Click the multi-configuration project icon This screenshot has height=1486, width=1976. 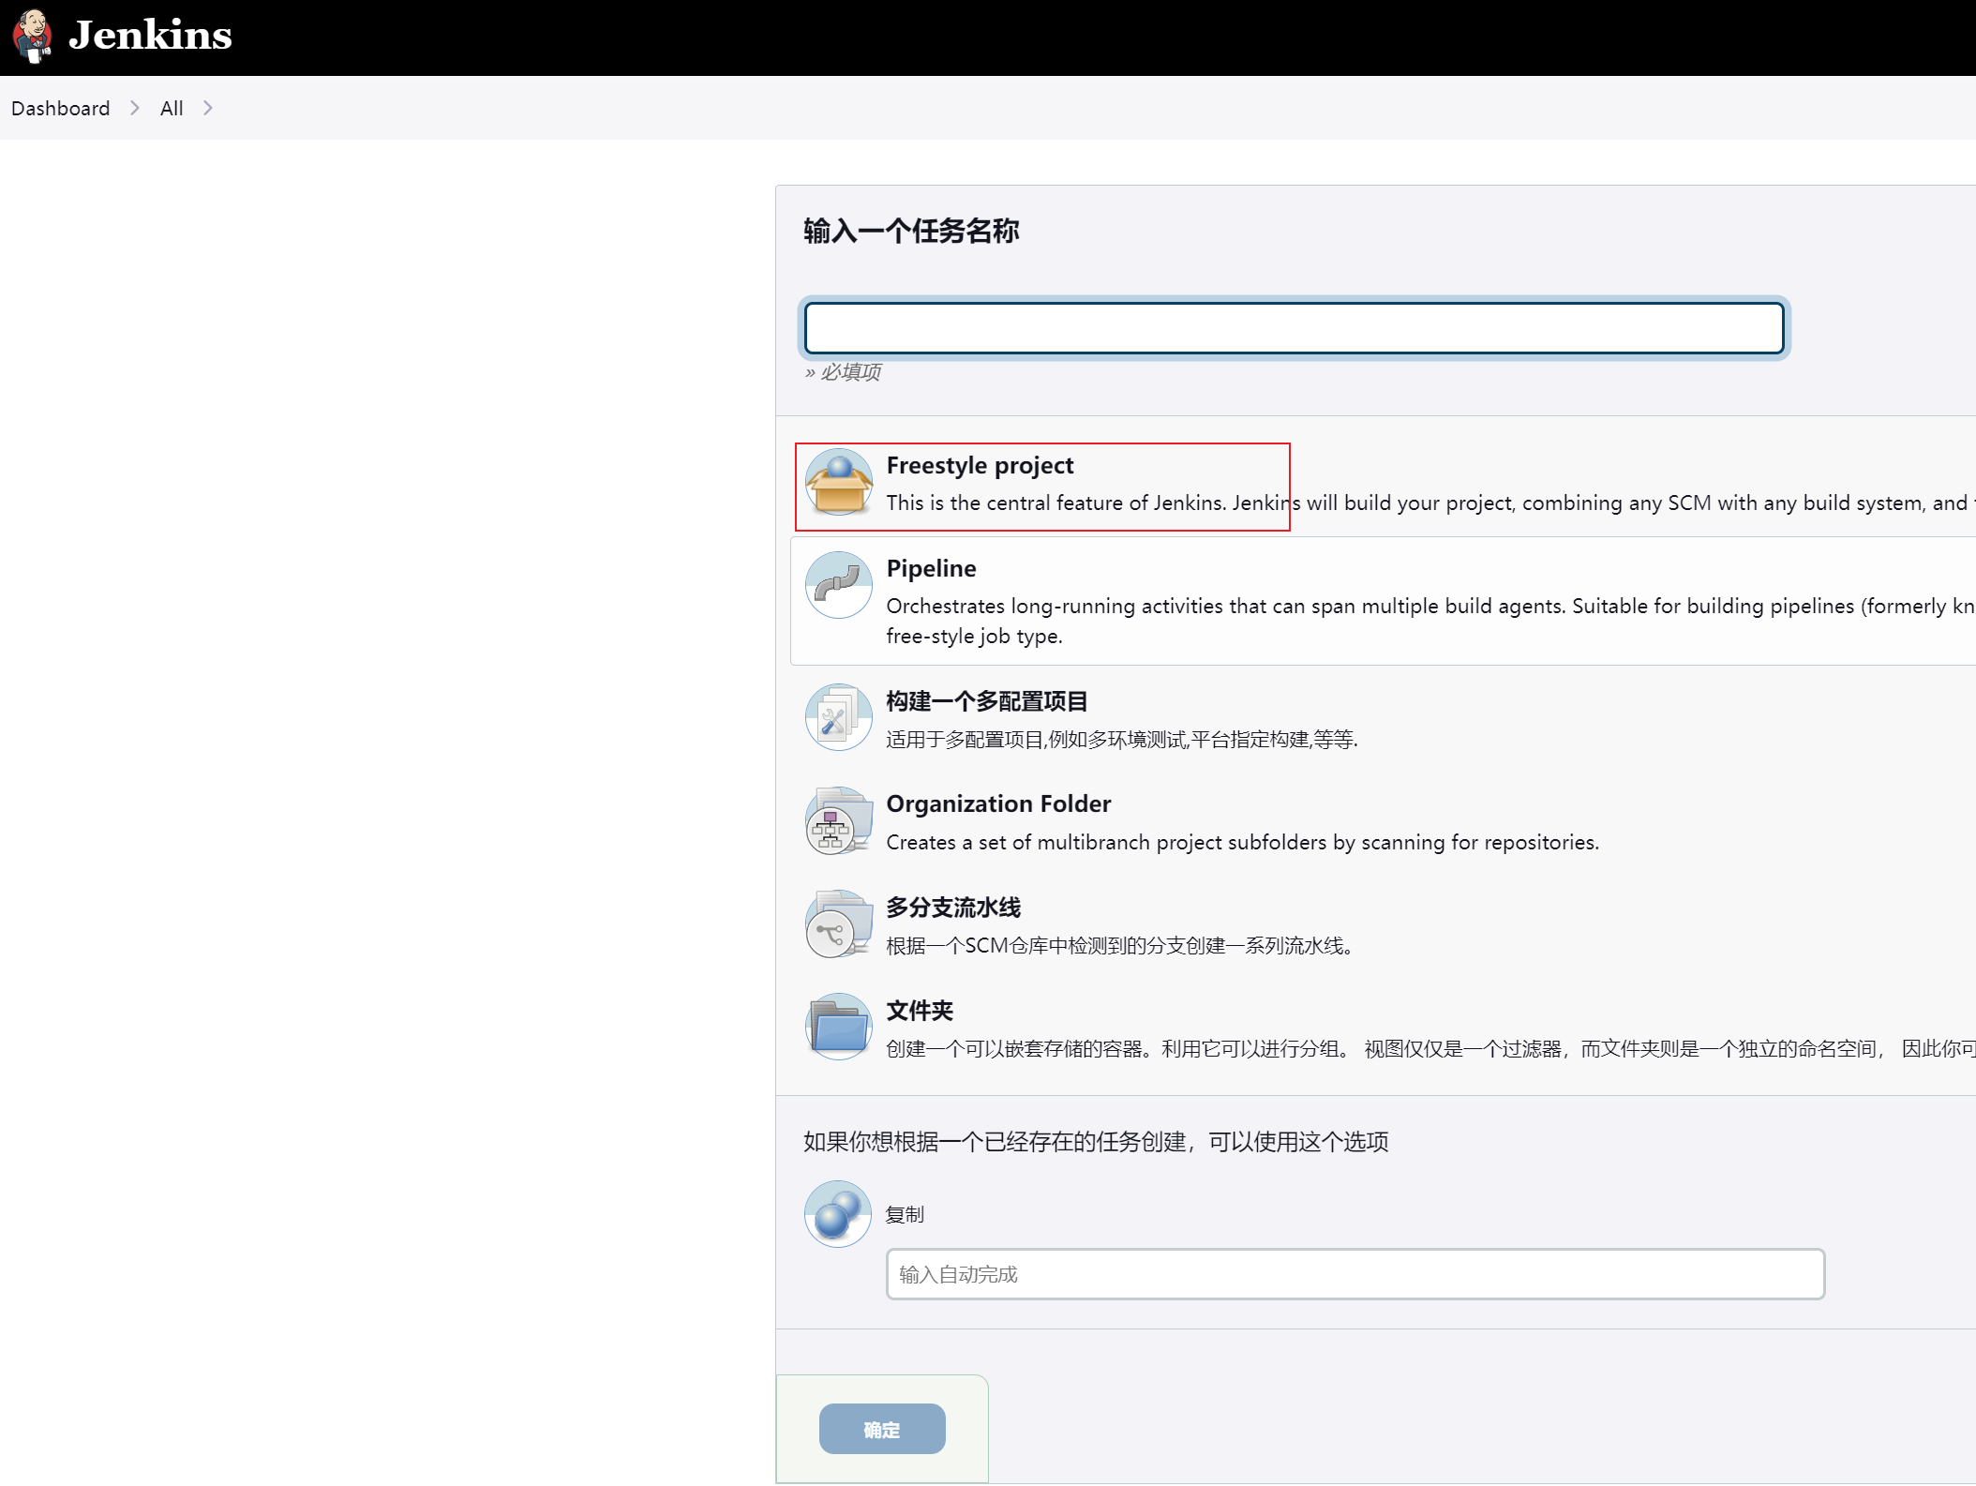pos(838,717)
